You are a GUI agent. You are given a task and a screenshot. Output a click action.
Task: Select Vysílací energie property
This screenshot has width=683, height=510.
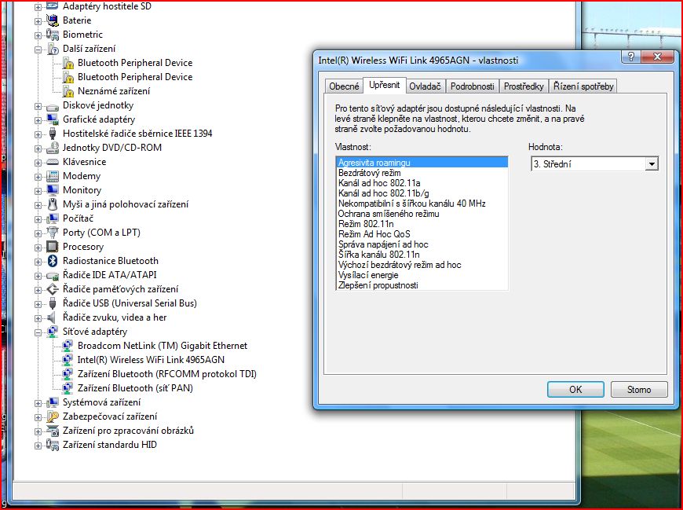coord(422,275)
